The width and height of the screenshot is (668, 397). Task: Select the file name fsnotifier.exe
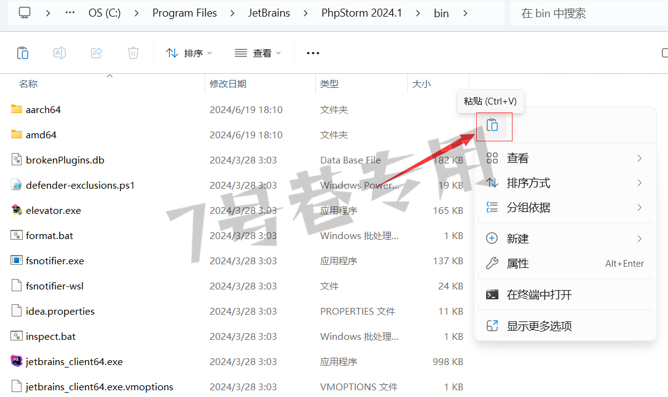(x=55, y=261)
